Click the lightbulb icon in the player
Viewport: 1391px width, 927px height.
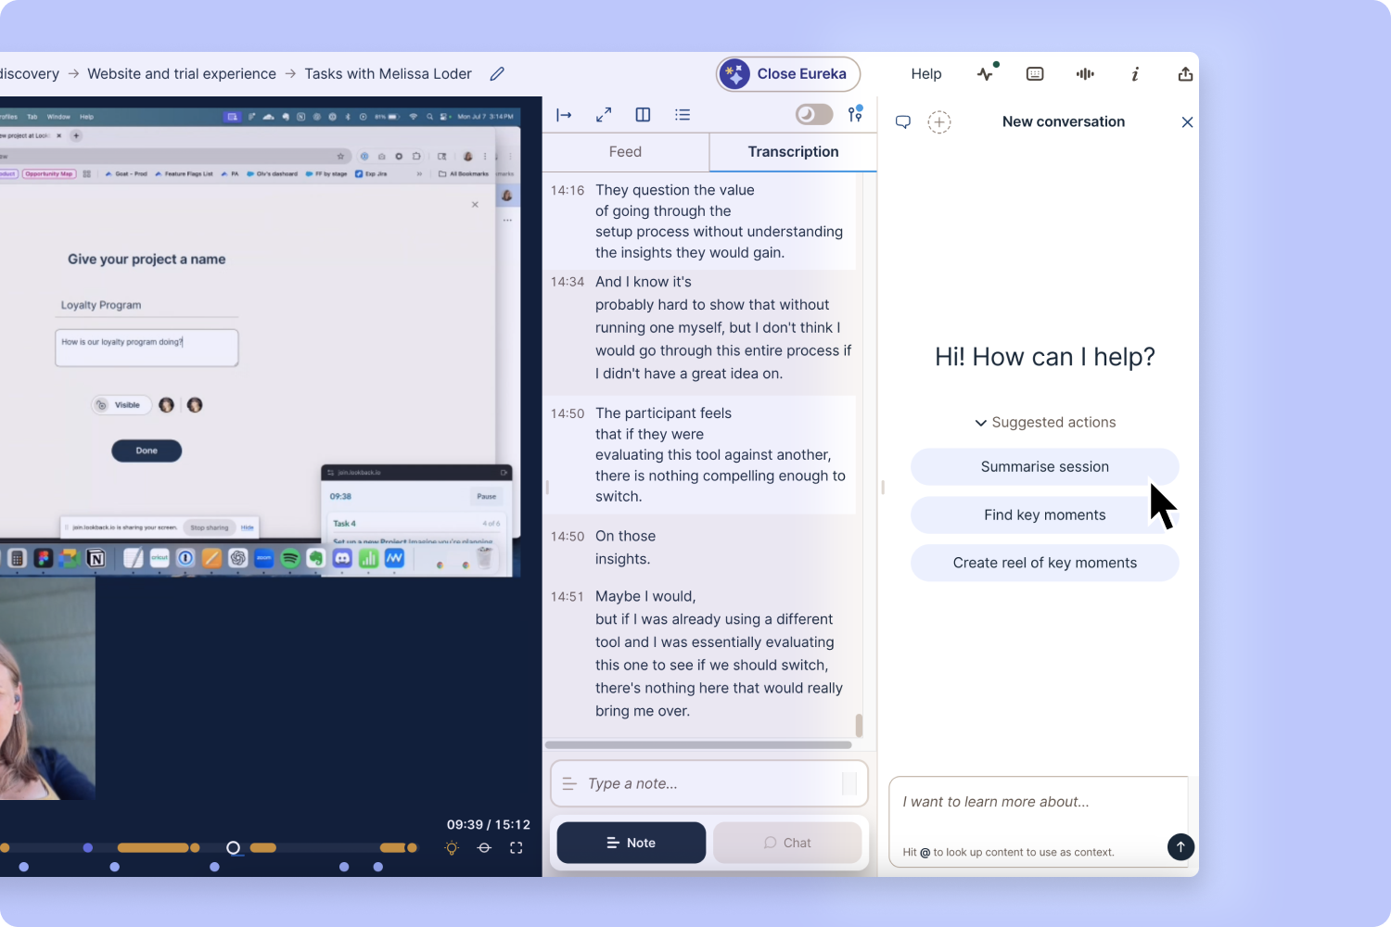(452, 847)
